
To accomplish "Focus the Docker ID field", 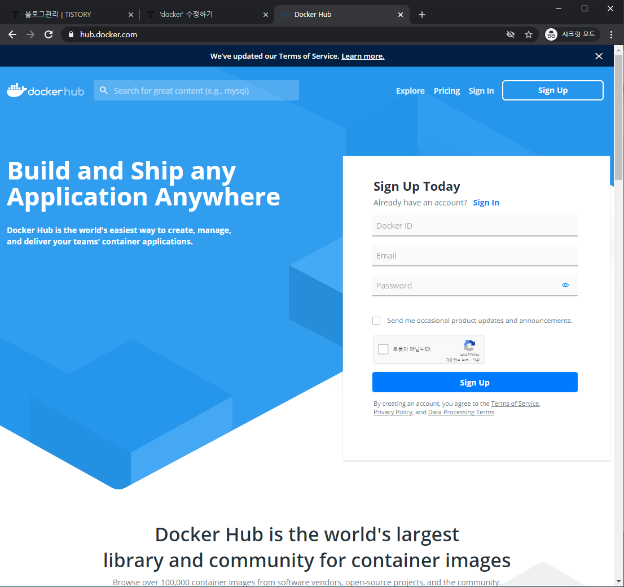I will 474,225.
